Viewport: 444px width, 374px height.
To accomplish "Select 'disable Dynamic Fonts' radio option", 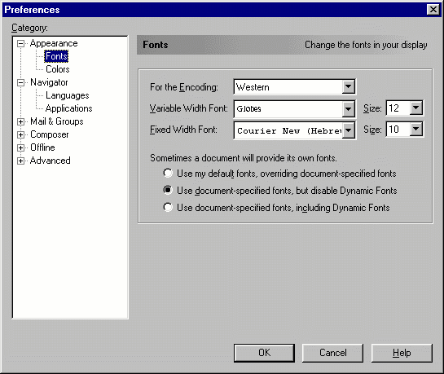I will 168,190.
